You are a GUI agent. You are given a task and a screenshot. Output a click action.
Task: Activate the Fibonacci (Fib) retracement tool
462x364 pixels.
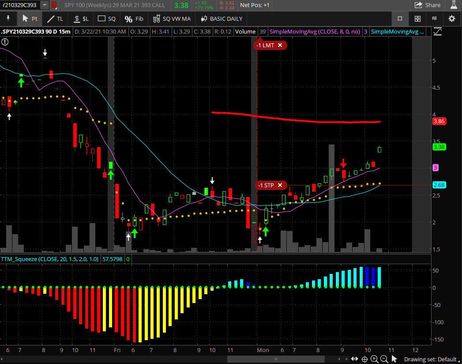click(x=134, y=19)
